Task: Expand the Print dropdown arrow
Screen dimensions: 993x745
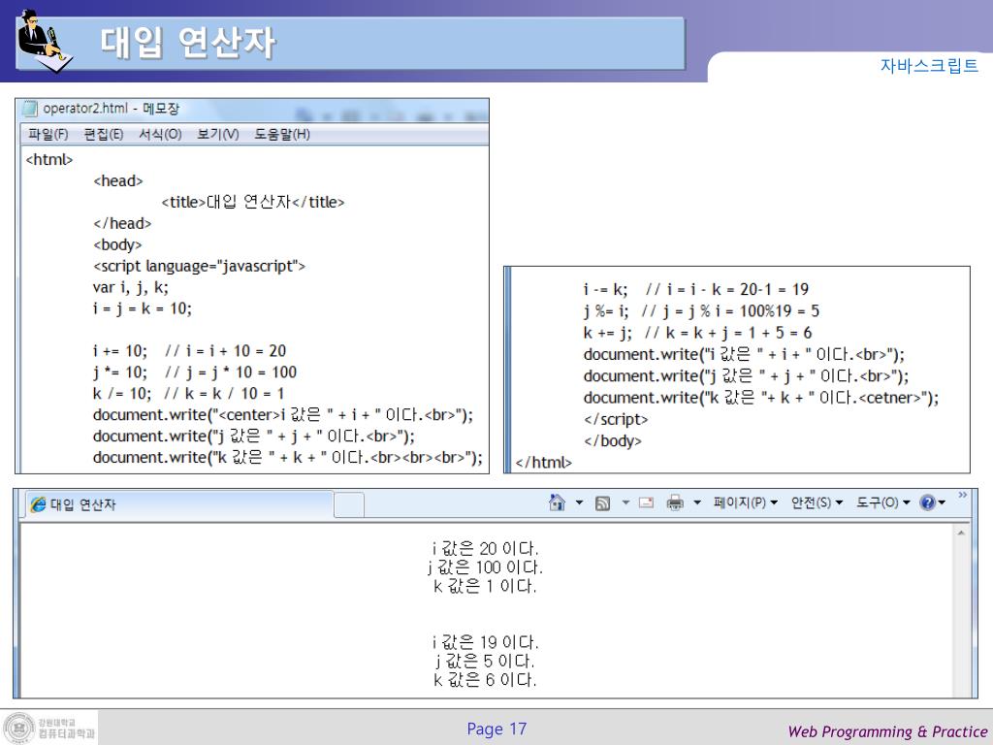Action: (697, 502)
